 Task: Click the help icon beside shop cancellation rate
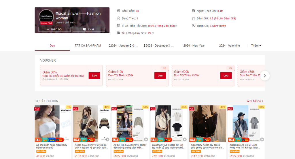(153, 33)
